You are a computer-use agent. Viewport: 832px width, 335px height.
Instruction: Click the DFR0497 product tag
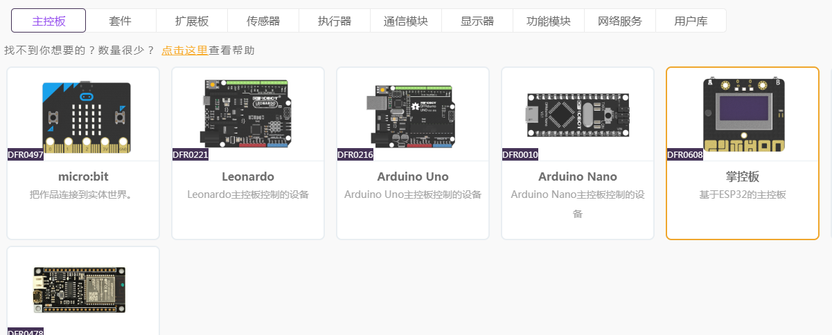[26, 155]
